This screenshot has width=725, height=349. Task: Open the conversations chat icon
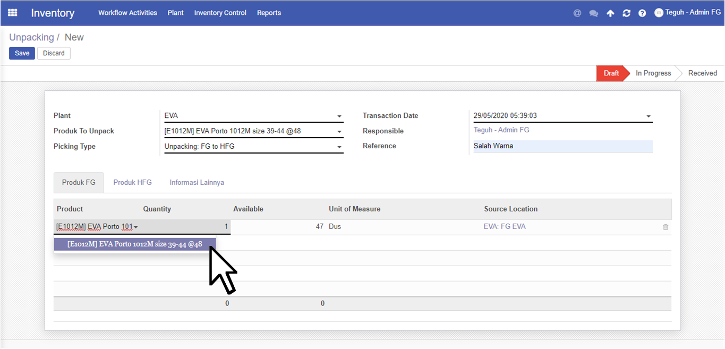pos(594,13)
